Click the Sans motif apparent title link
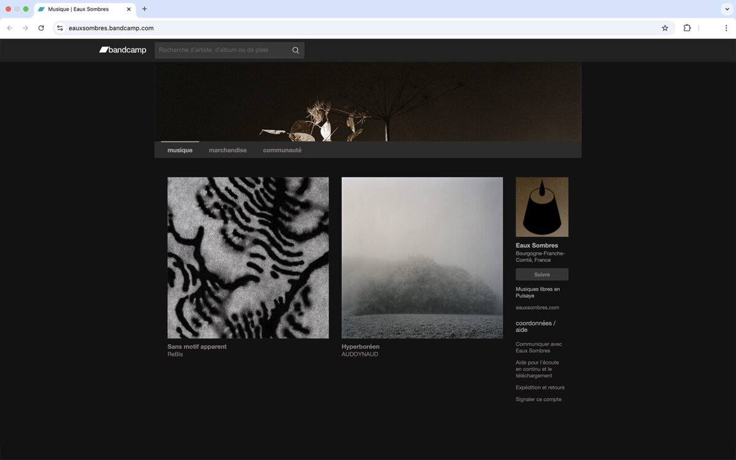The width and height of the screenshot is (736, 460). (197, 347)
